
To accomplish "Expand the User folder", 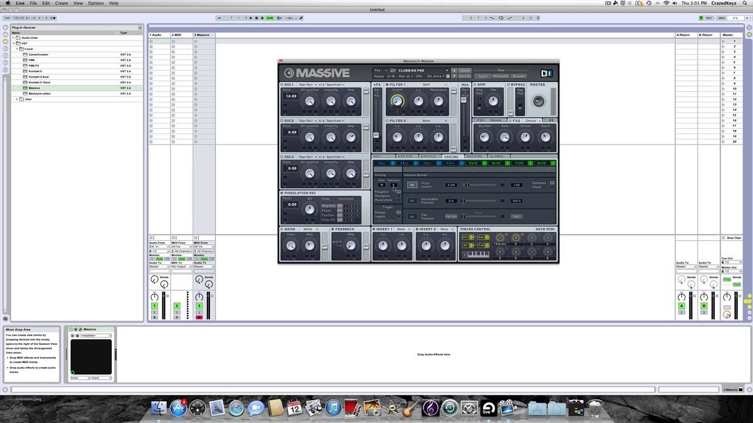I will point(17,99).
